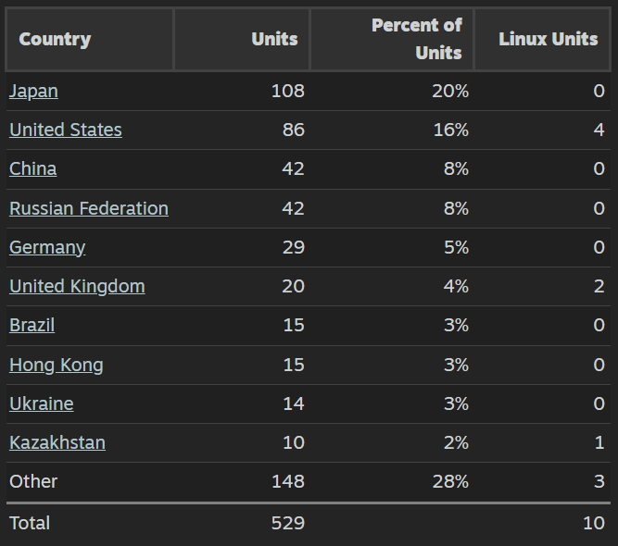Click the Total Linux units value 10
This screenshot has width=618, height=546.
click(593, 523)
